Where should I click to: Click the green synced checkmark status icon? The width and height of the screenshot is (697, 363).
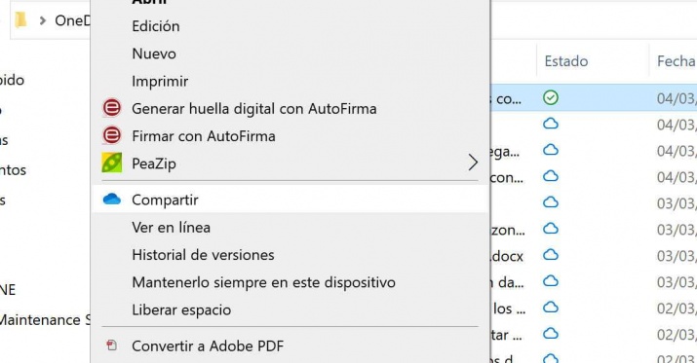click(x=551, y=97)
